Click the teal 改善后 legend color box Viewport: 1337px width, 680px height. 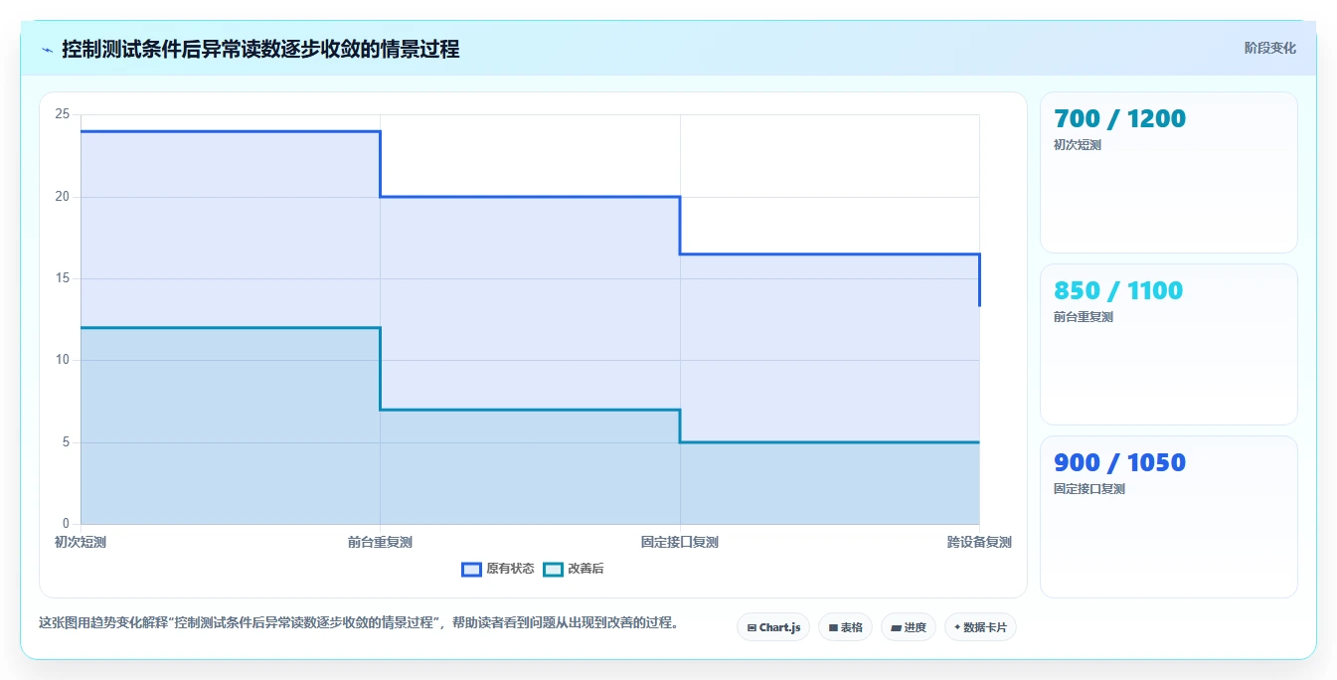pyautogui.click(x=553, y=569)
